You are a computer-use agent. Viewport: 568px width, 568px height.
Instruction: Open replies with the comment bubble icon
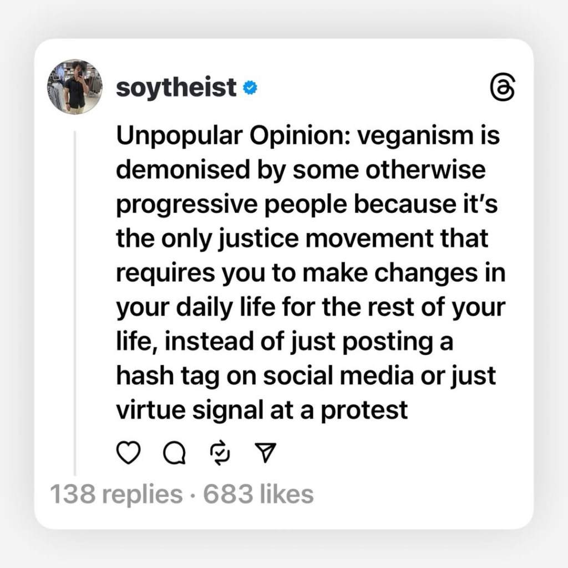point(174,455)
